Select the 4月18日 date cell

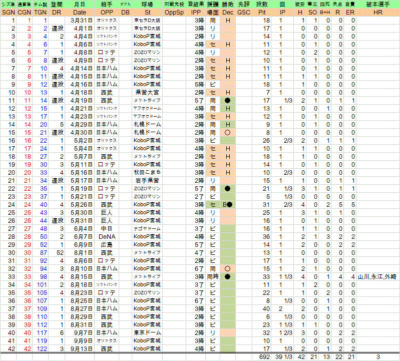click(x=80, y=92)
